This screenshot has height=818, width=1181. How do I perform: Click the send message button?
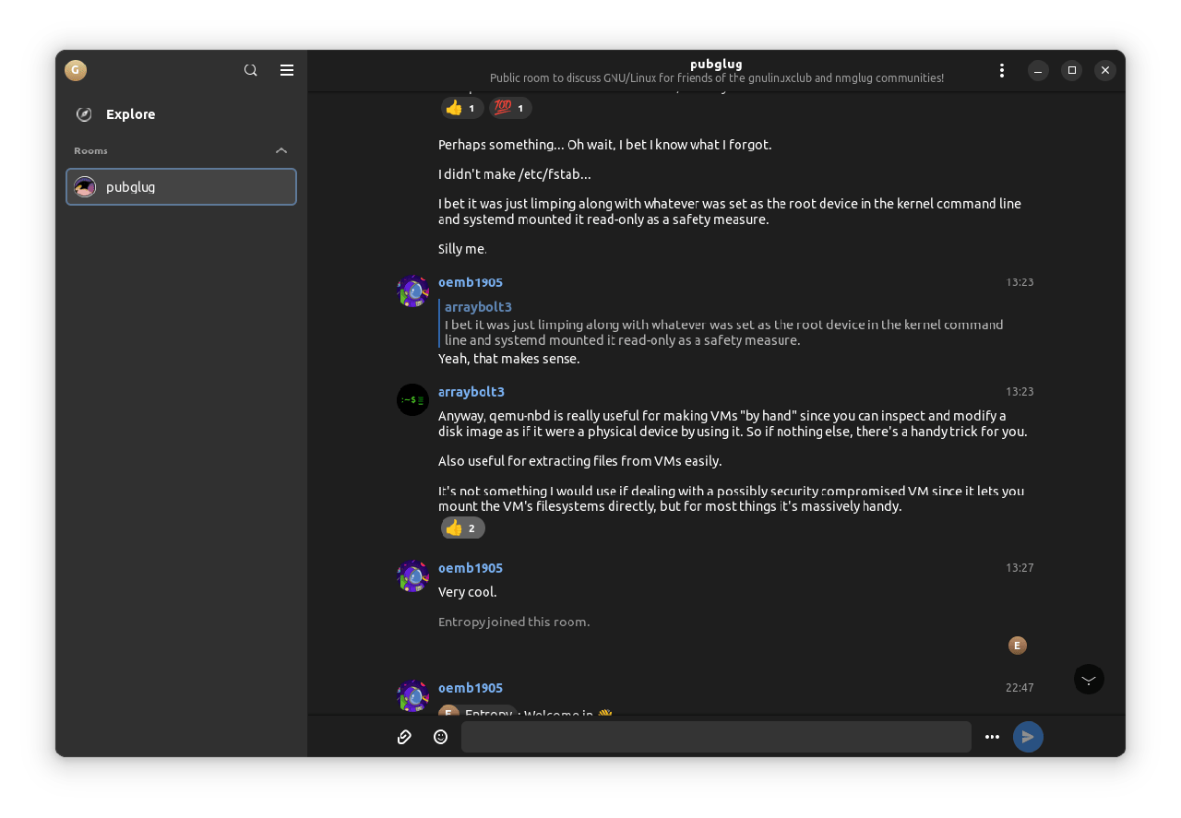pos(1028,737)
